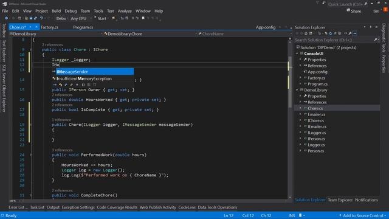
Task: Click the Start debugging button
Action: click(100, 18)
